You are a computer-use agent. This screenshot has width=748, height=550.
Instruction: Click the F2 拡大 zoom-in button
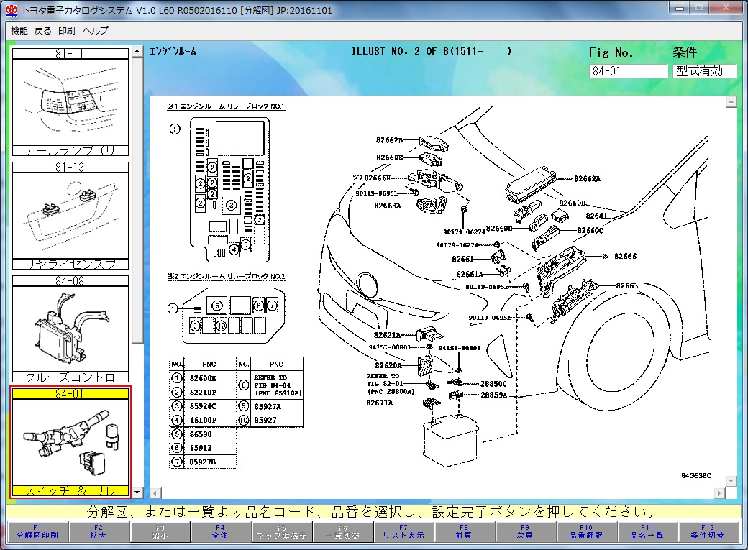click(x=99, y=531)
